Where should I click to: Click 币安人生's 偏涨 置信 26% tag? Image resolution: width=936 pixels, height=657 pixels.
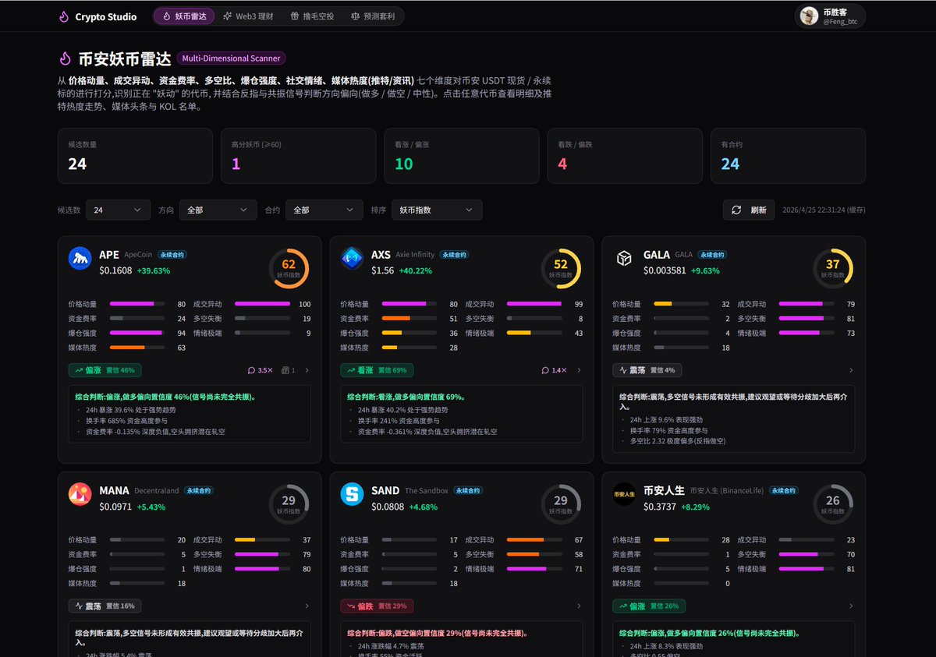(649, 606)
